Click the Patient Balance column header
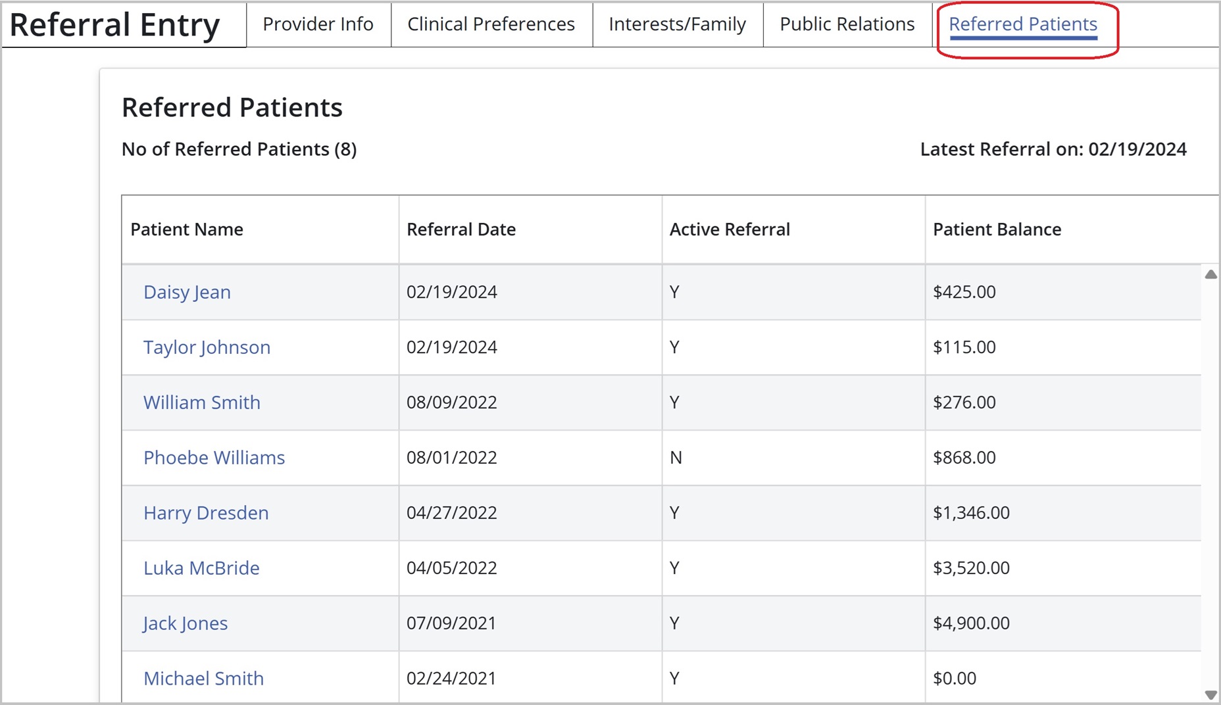Viewport: 1221px width, 705px height. (997, 230)
